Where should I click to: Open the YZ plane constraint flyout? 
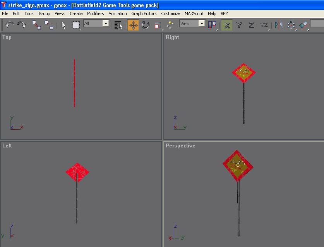pyautogui.click(x=264, y=25)
